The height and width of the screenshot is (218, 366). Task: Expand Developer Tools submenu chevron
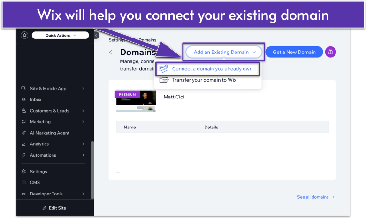click(83, 194)
